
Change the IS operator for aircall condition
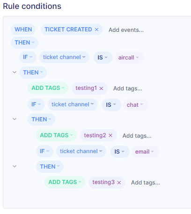[x=103, y=58]
